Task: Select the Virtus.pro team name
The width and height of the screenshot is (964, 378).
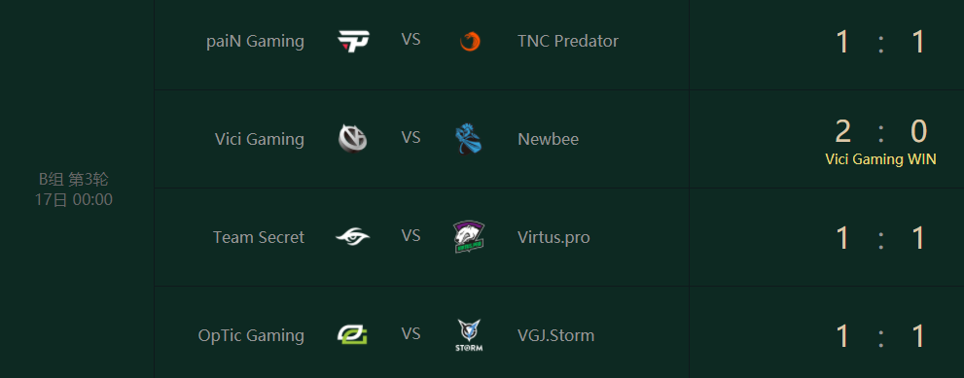Action: (553, 237)
